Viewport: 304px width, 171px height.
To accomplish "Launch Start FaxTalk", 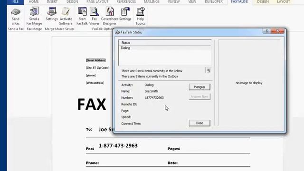I will [82, 17].
